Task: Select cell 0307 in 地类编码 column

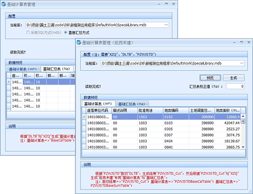Action: [176, 135]
